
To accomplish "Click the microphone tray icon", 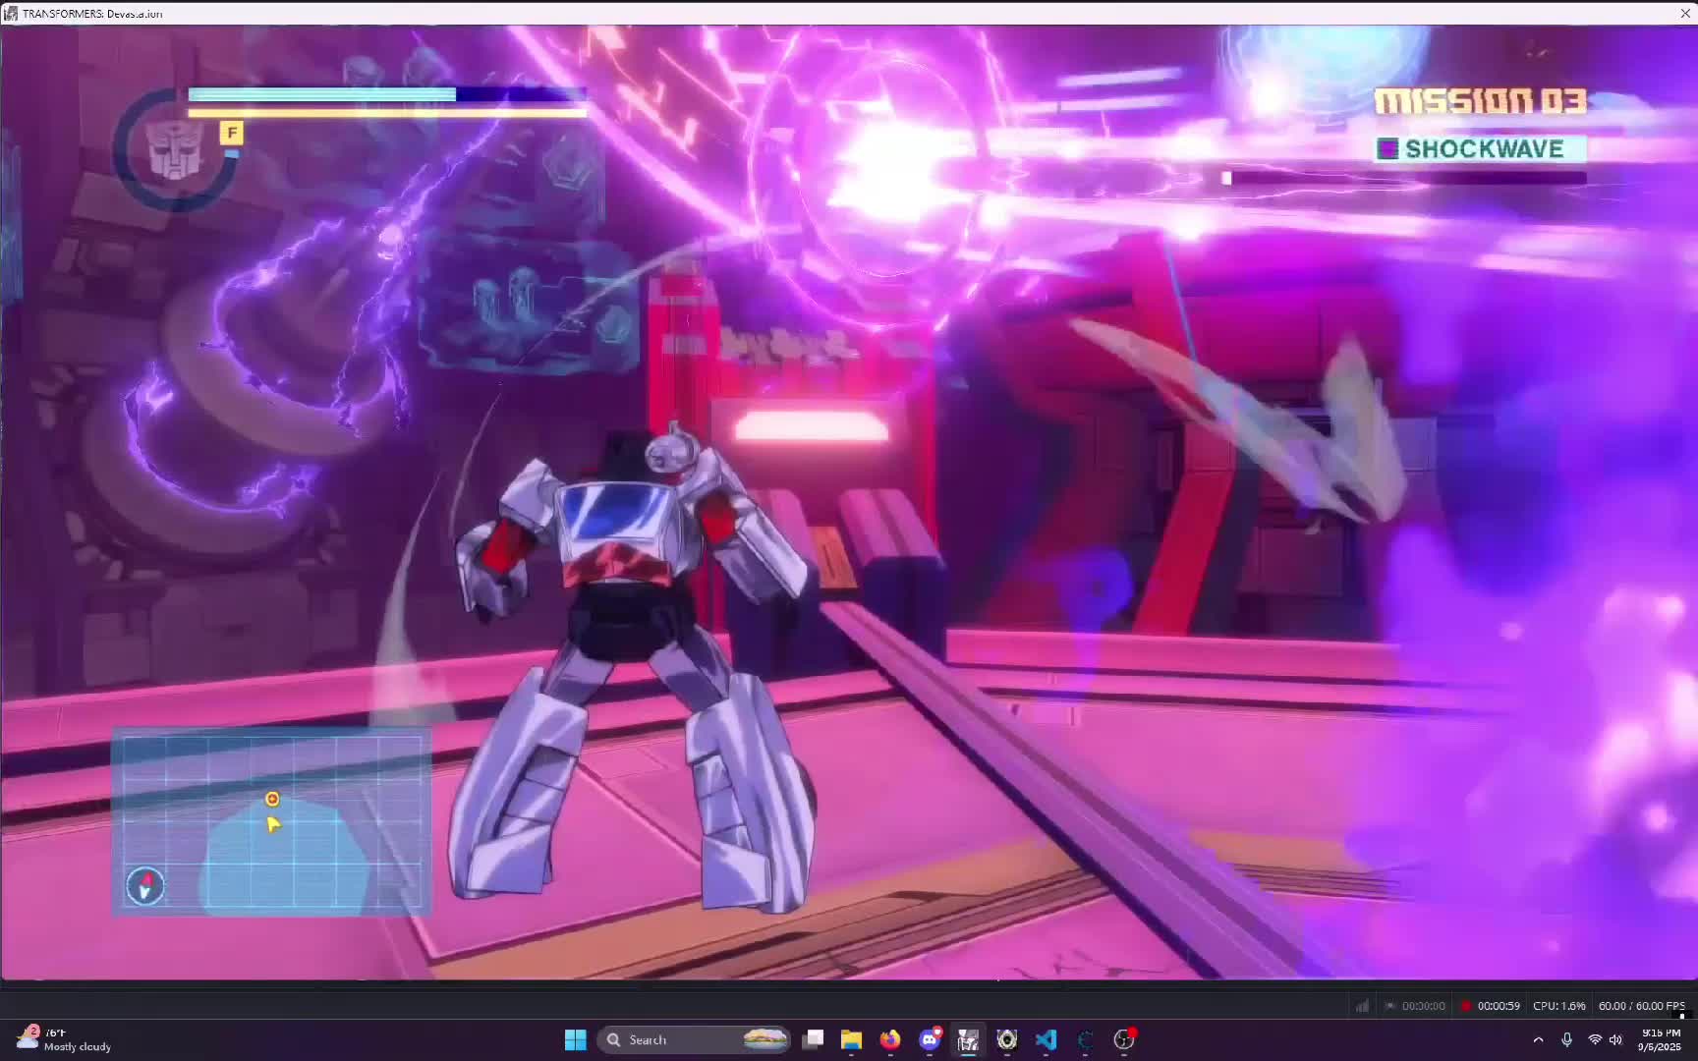I will [1566, 1039].
